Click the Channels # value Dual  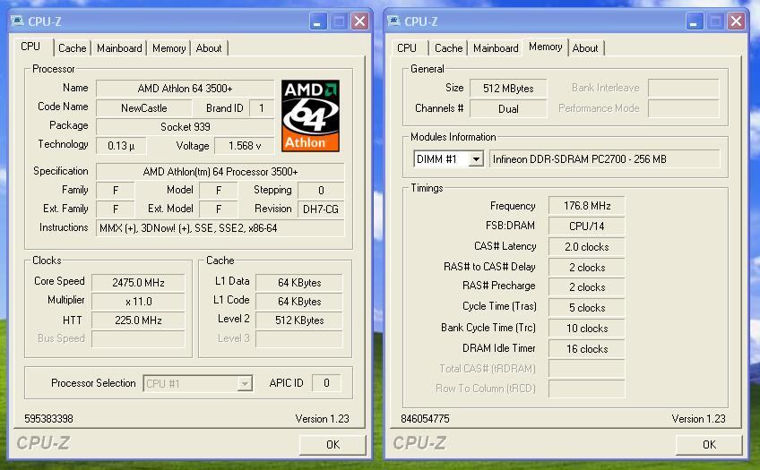pos(508,109)
